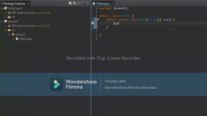This screenshot has height=116, width=207.
Task: Click the javaself project icon
Action: pos(5,21)
